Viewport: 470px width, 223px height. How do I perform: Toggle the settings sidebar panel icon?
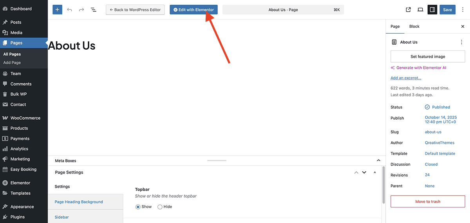(432, 10)
